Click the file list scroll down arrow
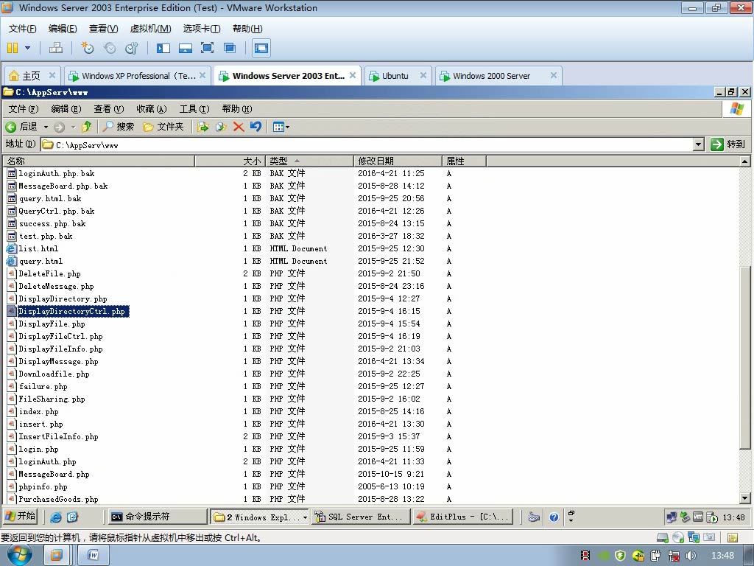This screenshot has width=754, height=566. click(x=745, y=498)
